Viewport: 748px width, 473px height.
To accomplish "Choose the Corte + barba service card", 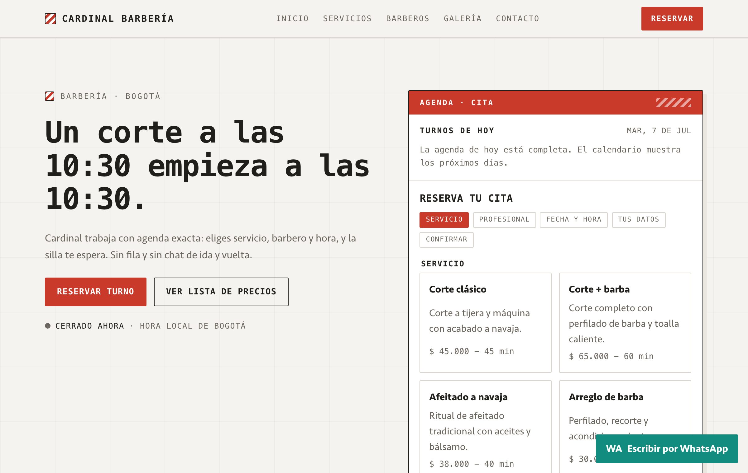I will coord(625,322).
